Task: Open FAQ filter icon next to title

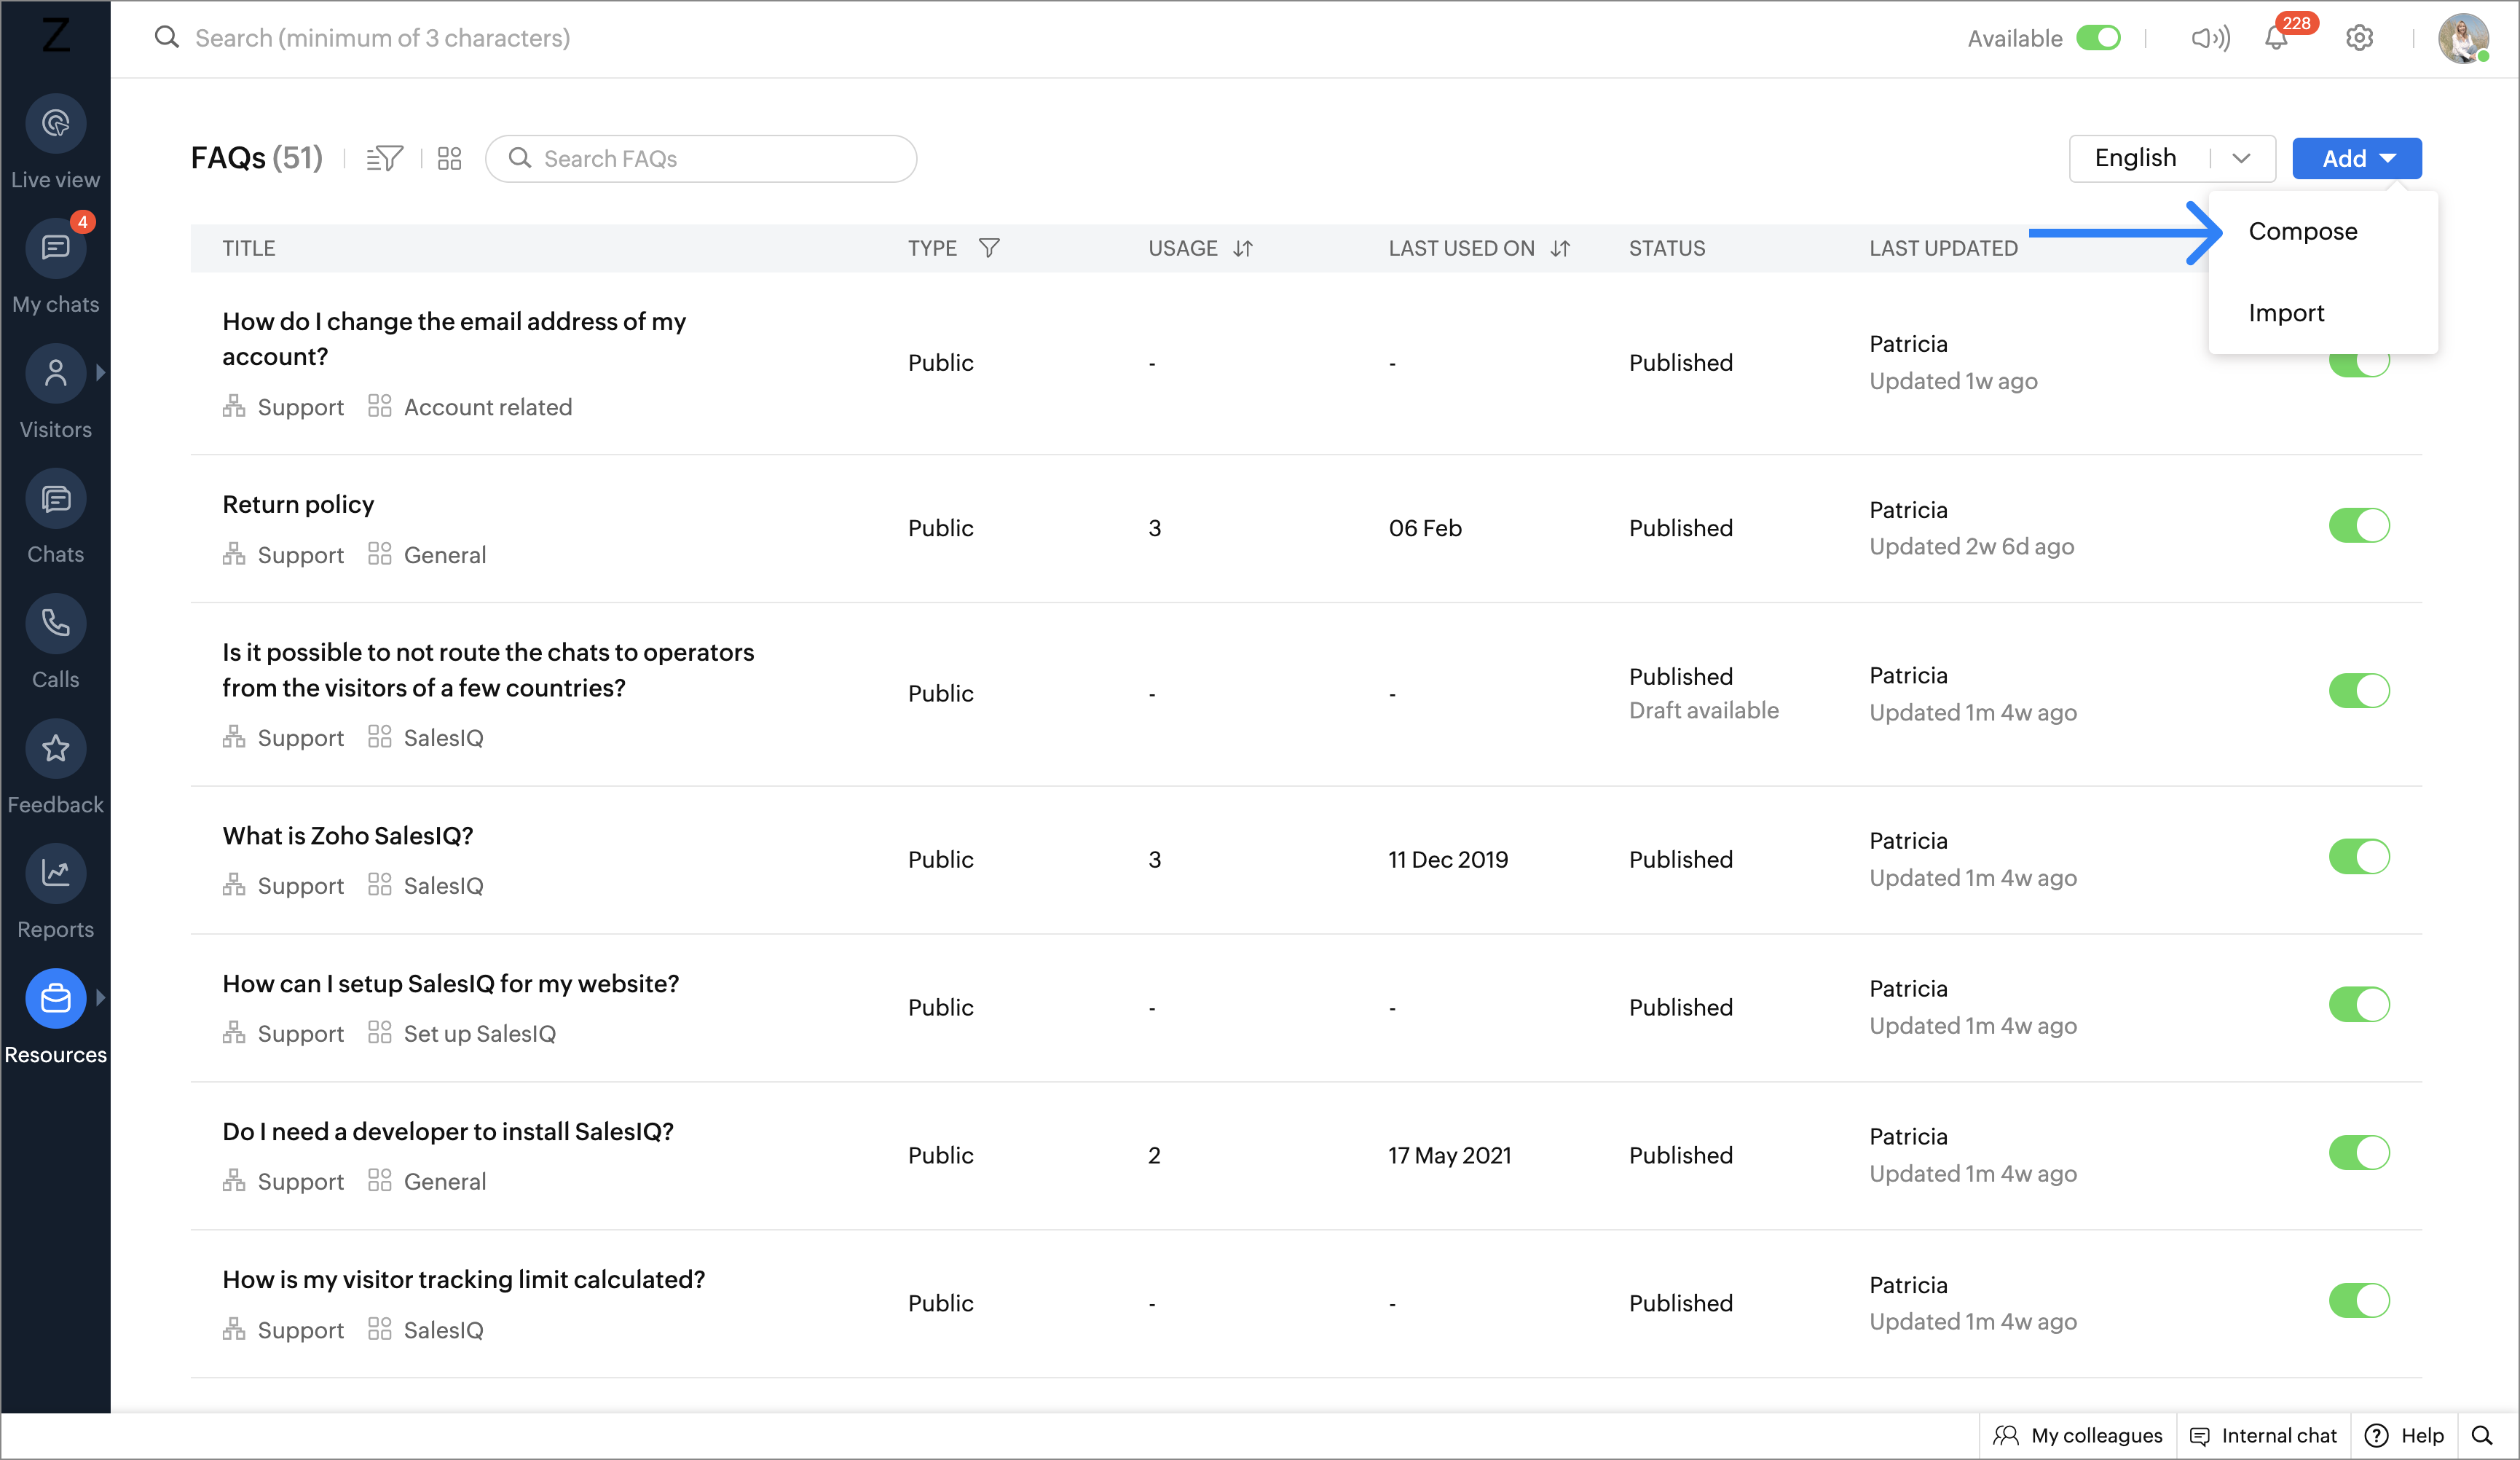Action: click(384, 159)
